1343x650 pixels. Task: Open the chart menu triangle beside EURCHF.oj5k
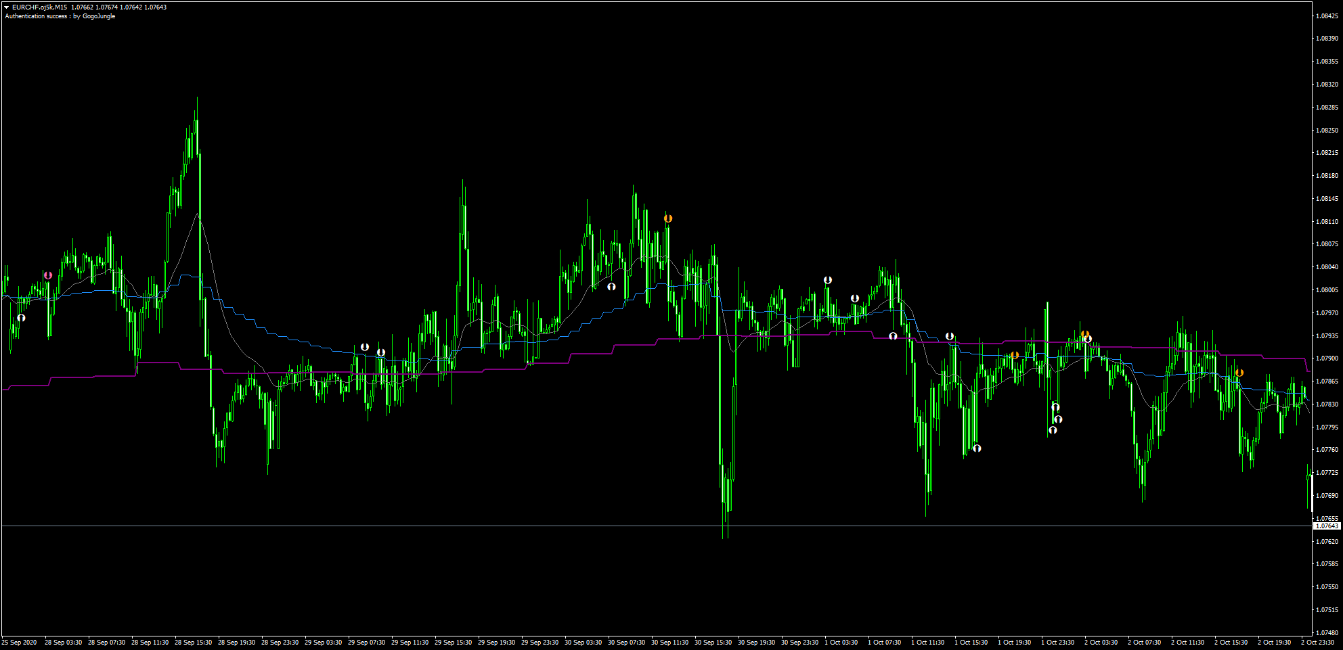[6, 7]
